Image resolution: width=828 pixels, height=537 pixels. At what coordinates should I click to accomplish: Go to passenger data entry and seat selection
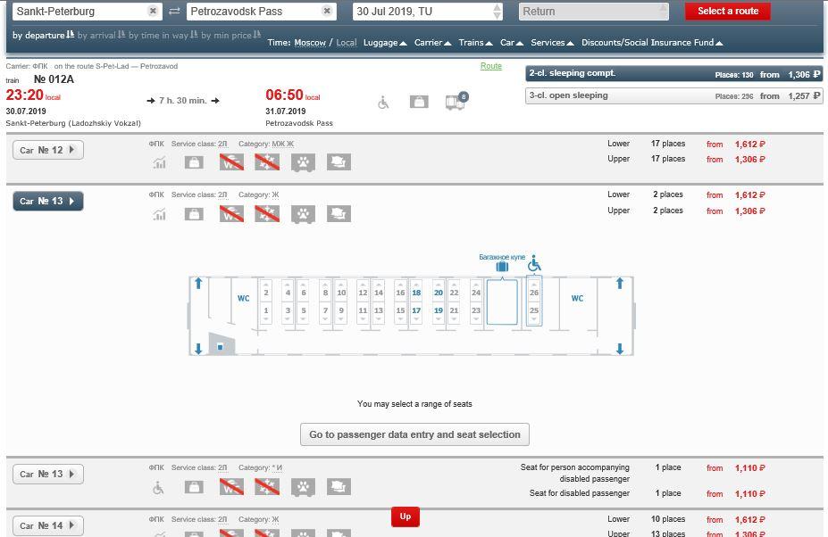414,434
